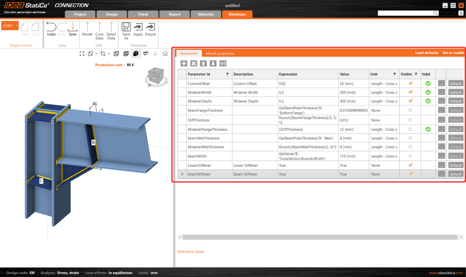This screenshot has width=466, height=277.
Task: Move parameter down with down-arrow icon
Action: pos(213,63)
